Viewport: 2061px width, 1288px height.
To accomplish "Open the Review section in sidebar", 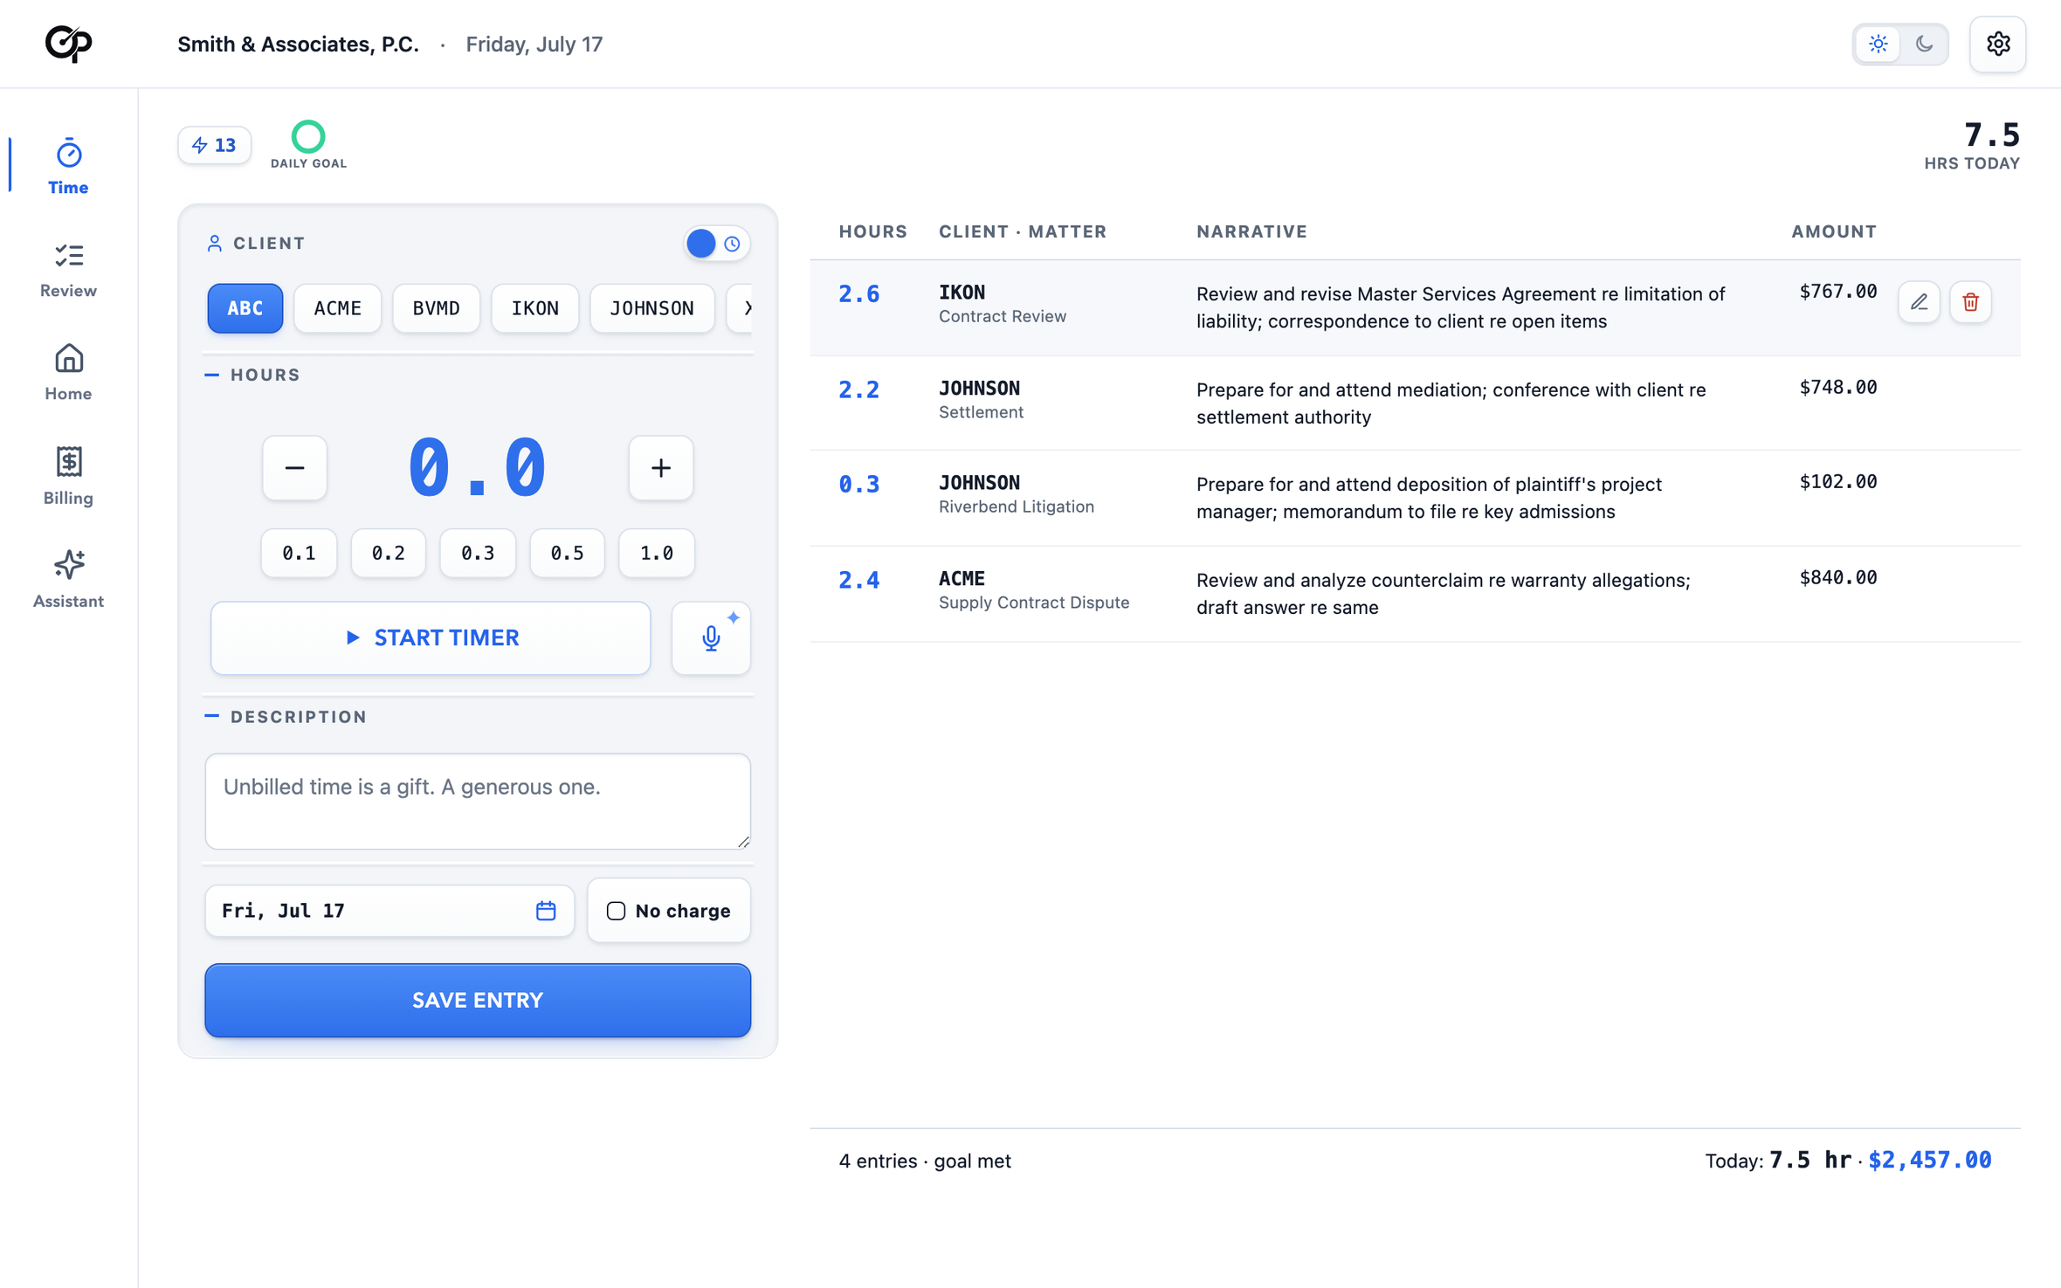I will tap(68, 270).
